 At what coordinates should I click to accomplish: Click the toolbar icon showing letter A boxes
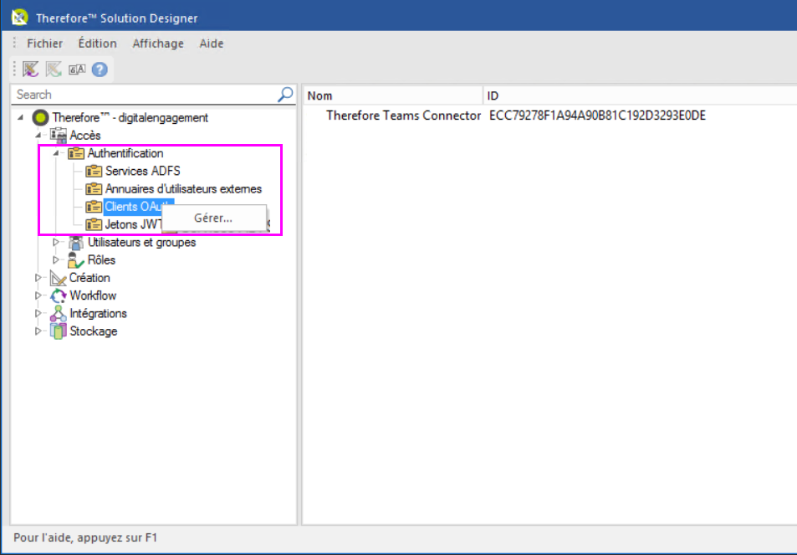(77, 69)
